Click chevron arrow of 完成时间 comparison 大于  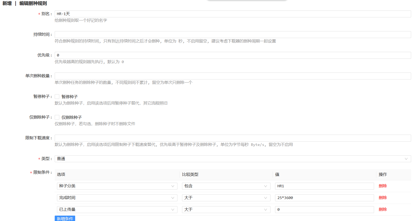click(x=265, y=198)
